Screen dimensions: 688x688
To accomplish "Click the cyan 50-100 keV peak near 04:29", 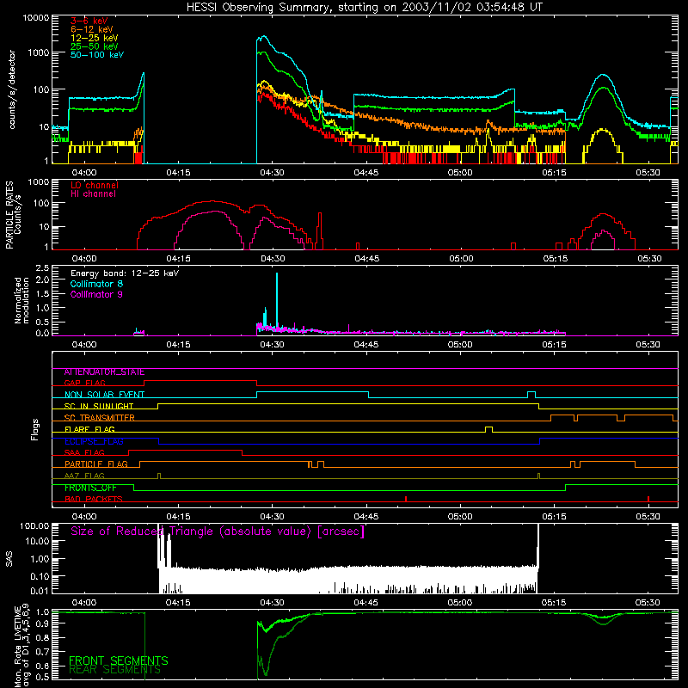I will (x=263, y=37).
